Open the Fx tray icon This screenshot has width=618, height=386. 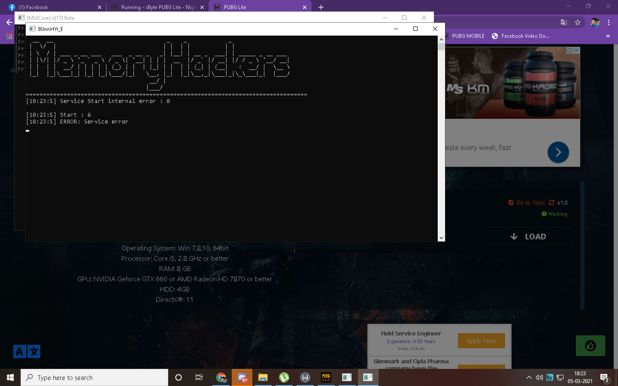click(549, 377)
